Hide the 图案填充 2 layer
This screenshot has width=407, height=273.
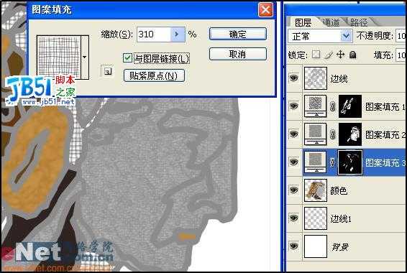[x=293, y=134]
